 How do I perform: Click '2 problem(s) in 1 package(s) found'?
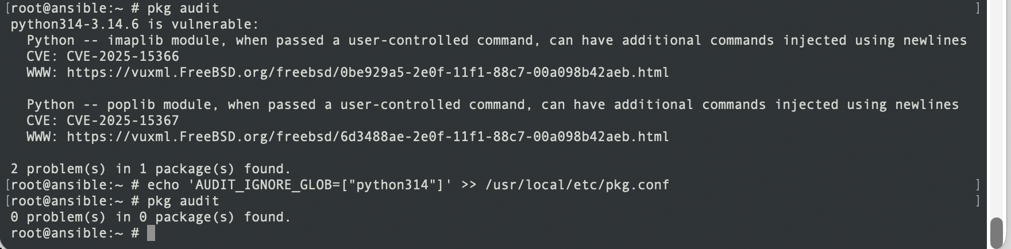[151, 169]
